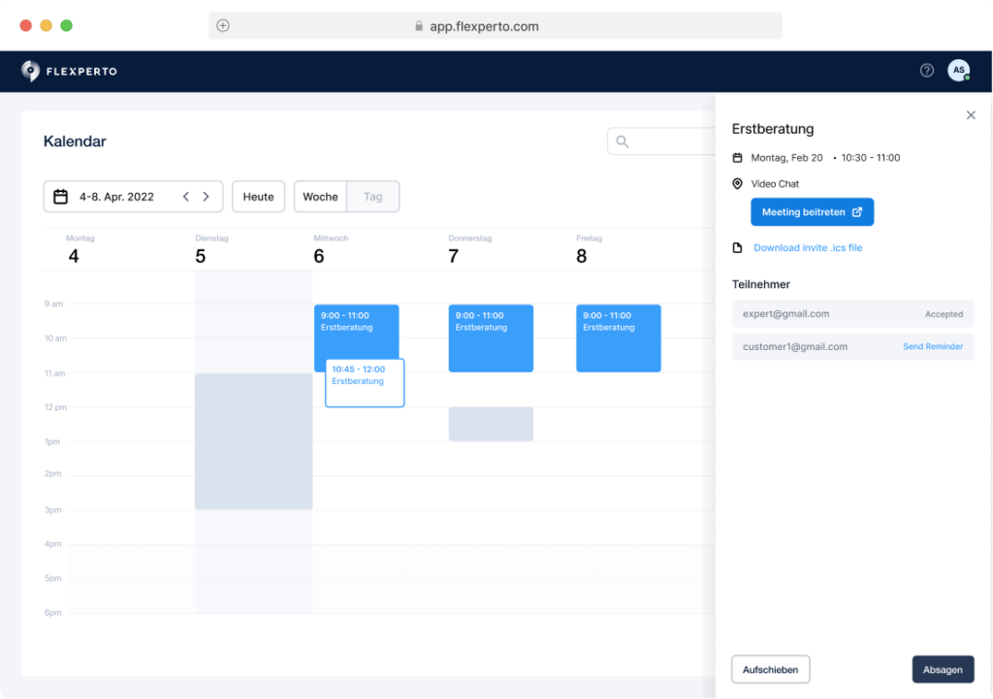
Task: Click the calendar icon in date picker
Action: (60, 197)
